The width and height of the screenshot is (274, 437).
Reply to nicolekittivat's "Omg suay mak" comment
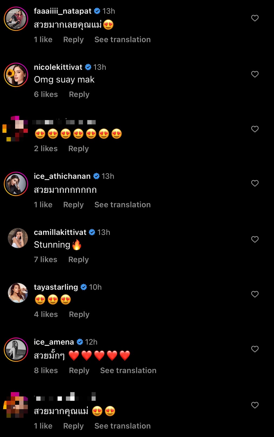(79, 94)
